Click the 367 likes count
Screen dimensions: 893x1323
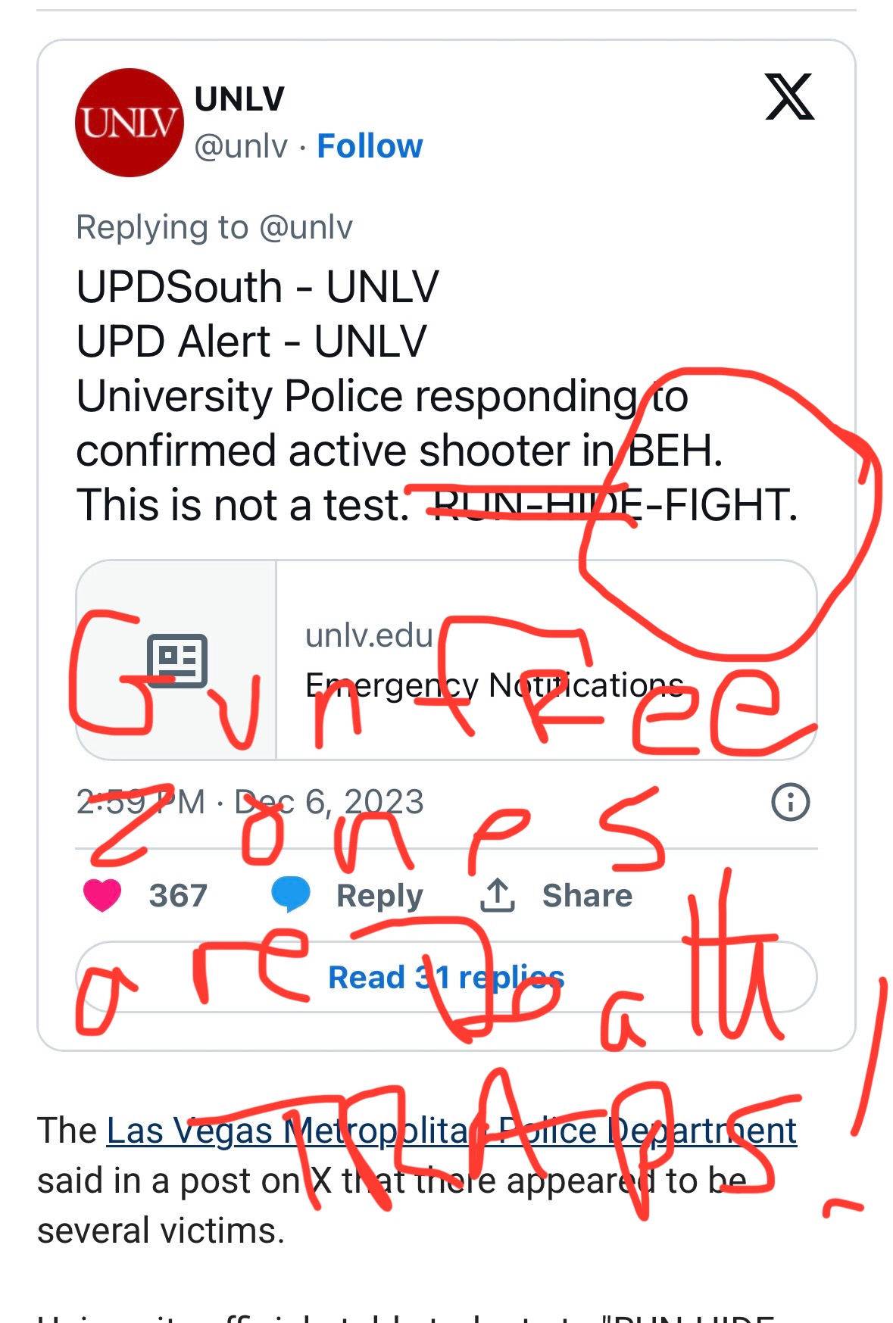tap(178, 895)
